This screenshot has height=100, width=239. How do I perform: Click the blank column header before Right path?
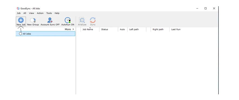click(148, 29)
